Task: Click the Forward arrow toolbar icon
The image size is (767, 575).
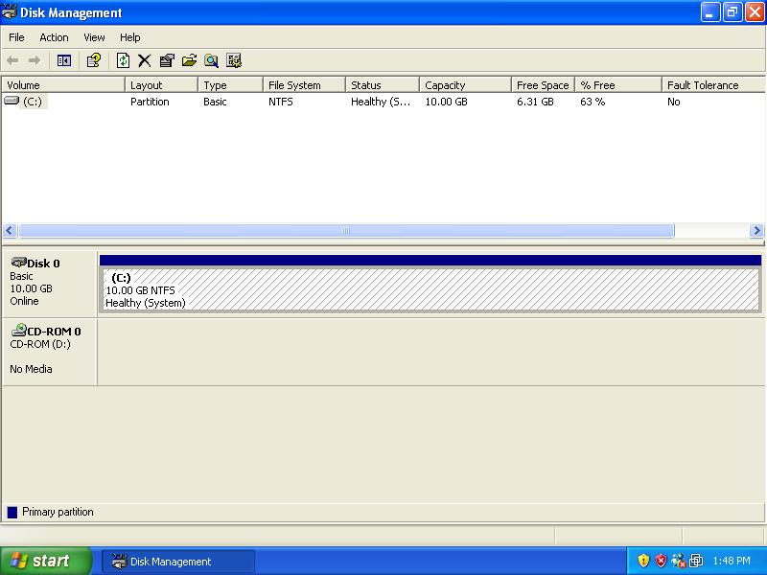Action: tap(35, 60)
